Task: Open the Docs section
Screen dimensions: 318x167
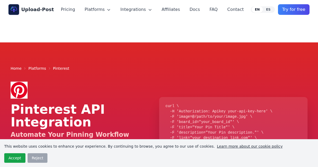Action: click(195, 9)
